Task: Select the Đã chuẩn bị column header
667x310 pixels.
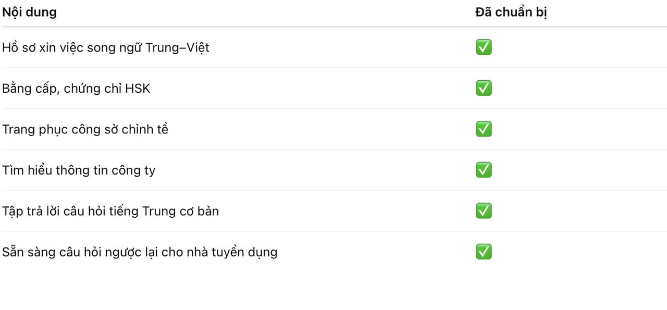Action: coord(511,13)
